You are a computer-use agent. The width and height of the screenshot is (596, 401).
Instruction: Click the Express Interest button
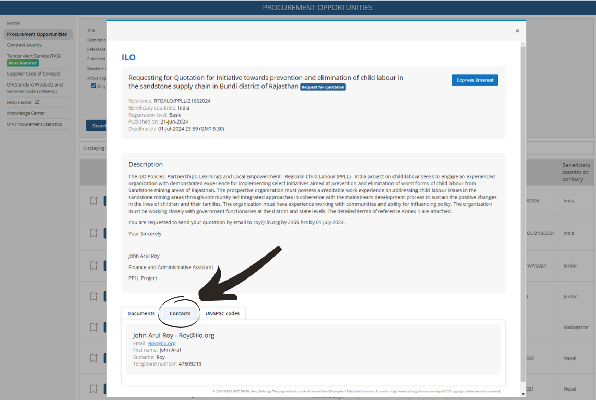click(x=475, y=80)
